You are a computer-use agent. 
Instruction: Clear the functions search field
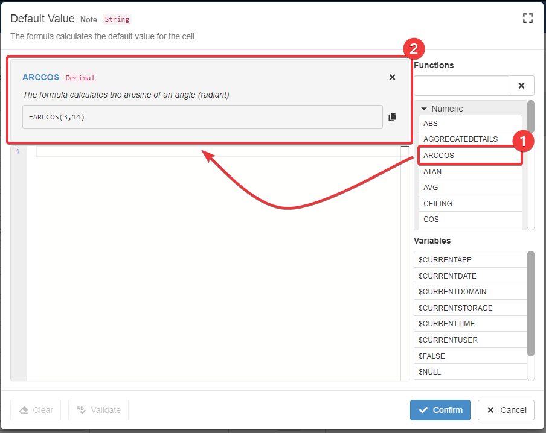tap(521, 86)
